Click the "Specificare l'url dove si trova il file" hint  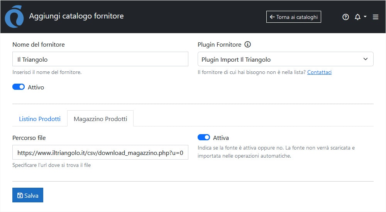51,165
